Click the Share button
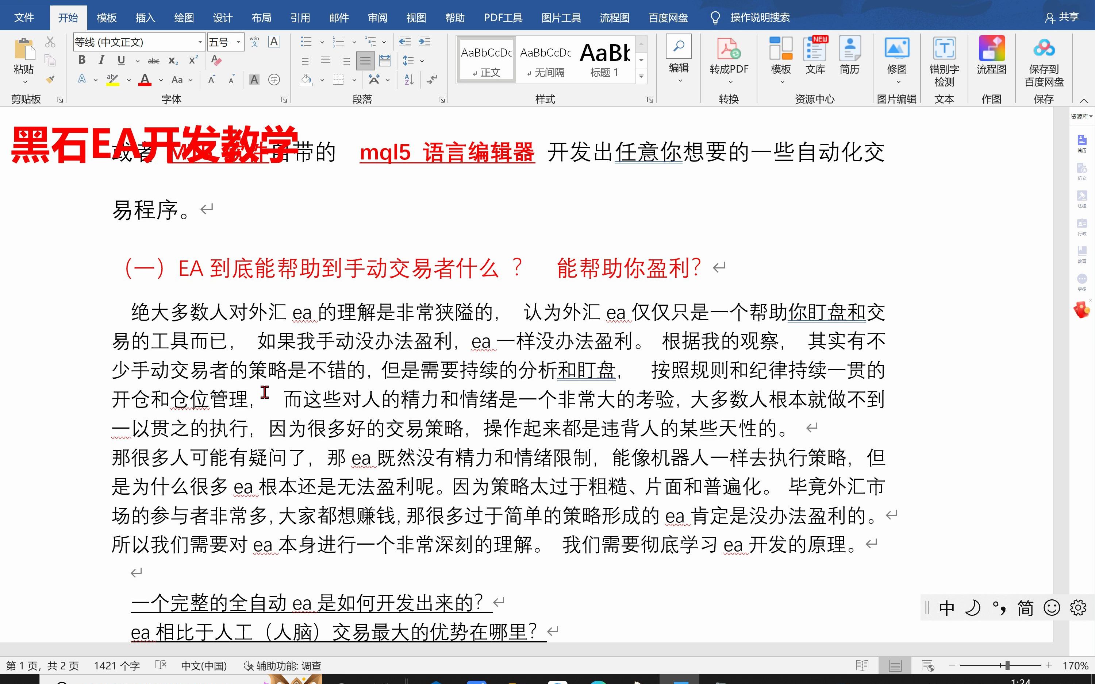 [1062, 17]
